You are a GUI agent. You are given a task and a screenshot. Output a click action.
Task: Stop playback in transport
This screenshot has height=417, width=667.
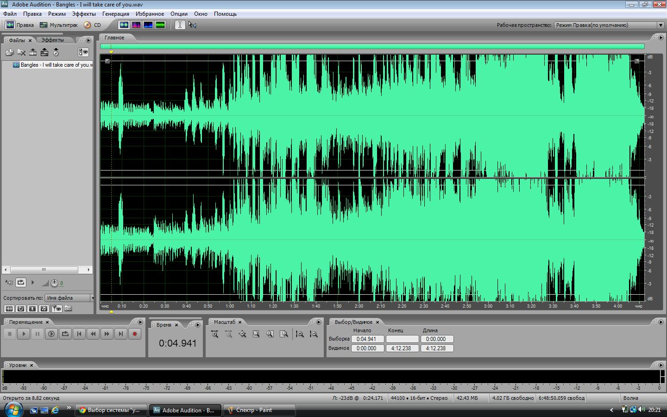coord(10,334)
